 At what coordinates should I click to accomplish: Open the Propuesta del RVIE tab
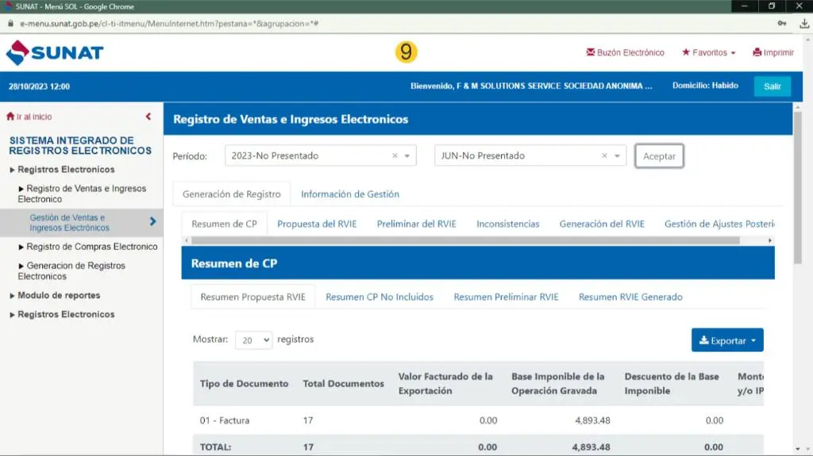[x=317, y=224]
